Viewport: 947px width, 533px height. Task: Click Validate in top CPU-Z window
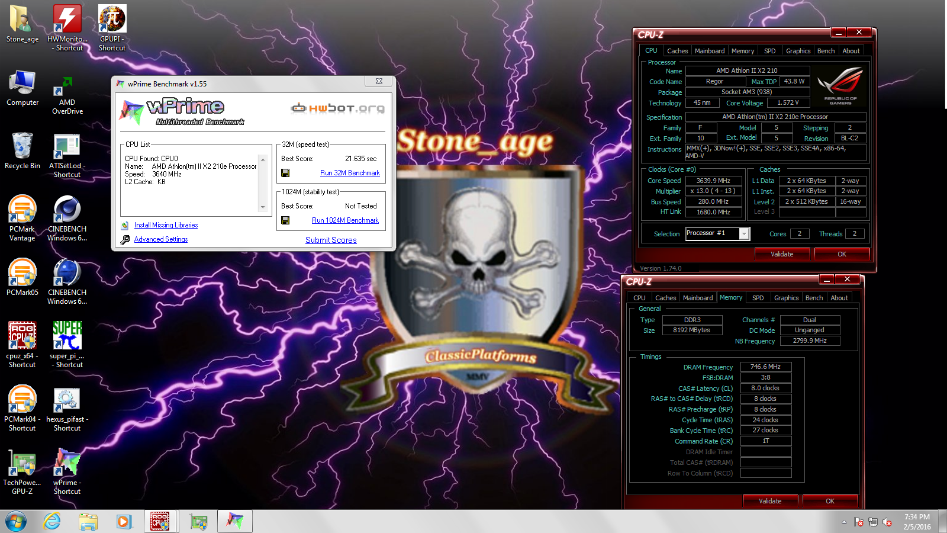point(782,254)
